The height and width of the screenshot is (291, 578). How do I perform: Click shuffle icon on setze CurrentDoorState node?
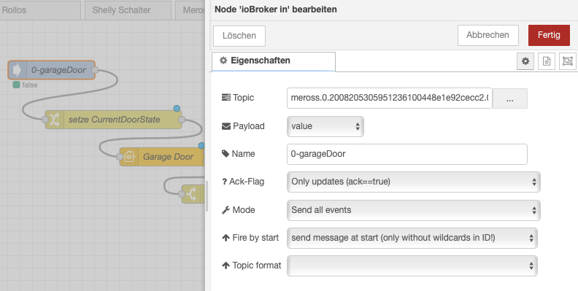(55, 120)
